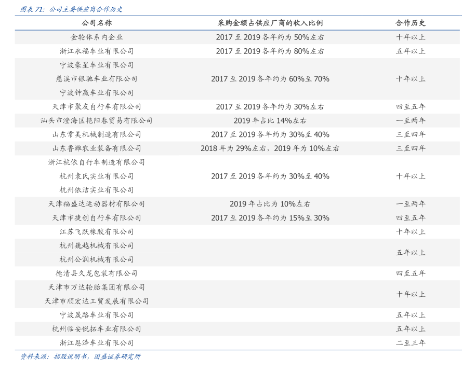
Task: Select the "江苏飞跃橡胶有限公司" cell
Action: [x=97, y=232]
